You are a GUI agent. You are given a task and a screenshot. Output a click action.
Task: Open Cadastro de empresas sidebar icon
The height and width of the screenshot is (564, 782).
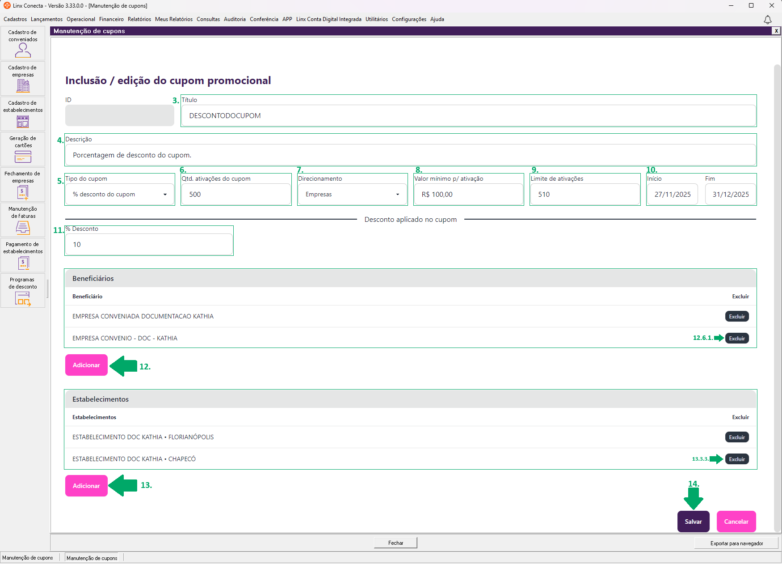[x=23, y=79]
